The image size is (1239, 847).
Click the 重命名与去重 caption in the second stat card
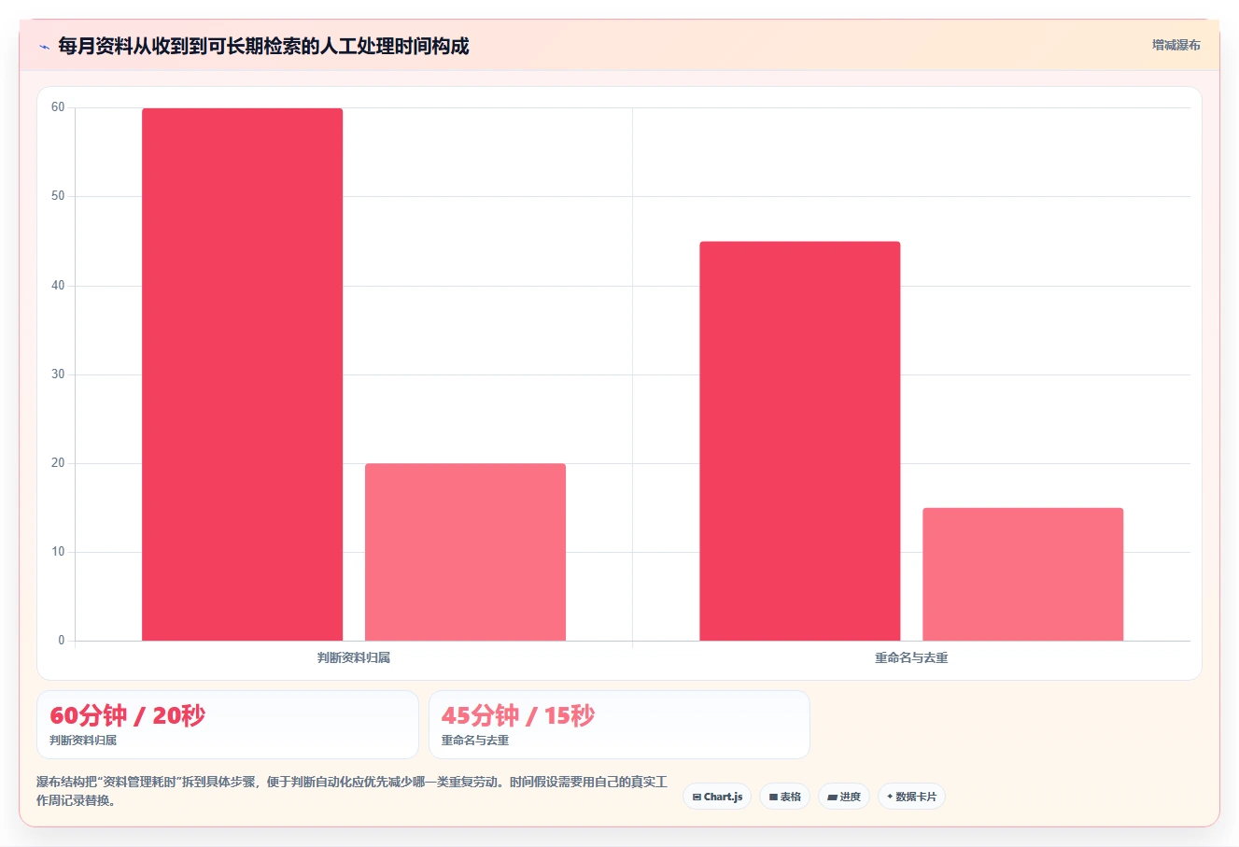(475, 741)
